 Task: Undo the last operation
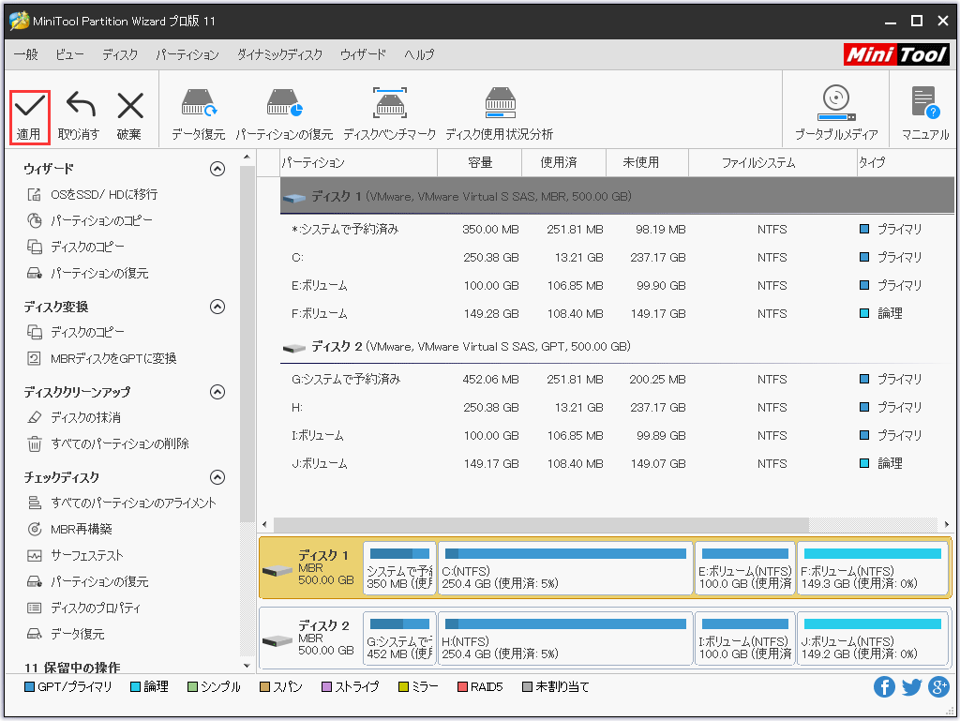(80, 110)
